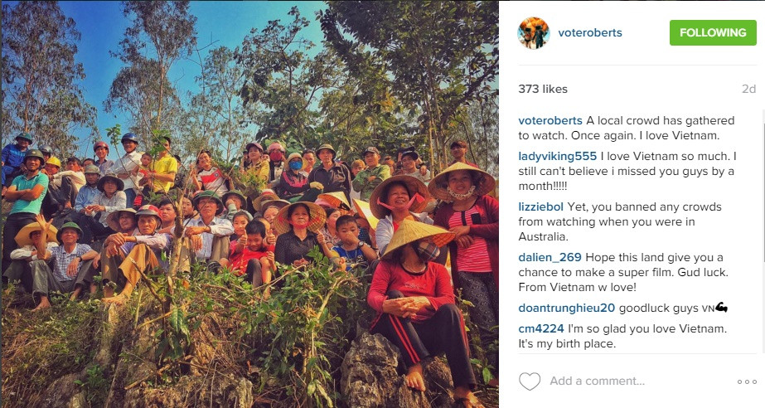
Task: View the 373 likes list
Action: point(543,89)
